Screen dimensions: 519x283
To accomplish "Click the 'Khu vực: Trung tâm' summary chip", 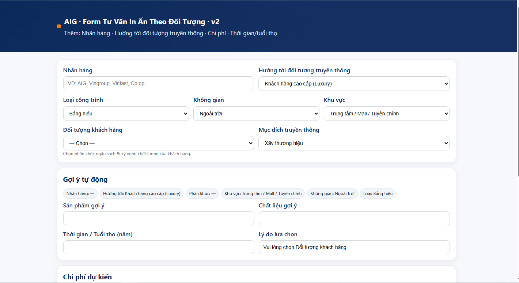I will click(x=263, y=194).
